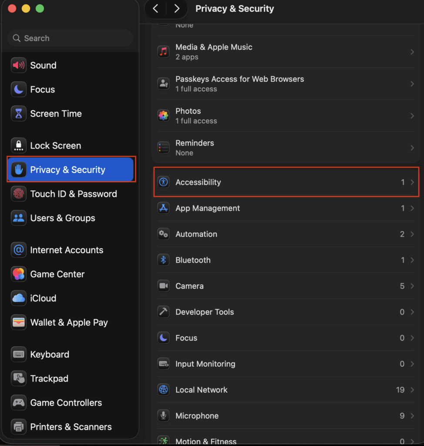Click the Microphone count 9
The image size is (424, 446).
coord(402,416)
